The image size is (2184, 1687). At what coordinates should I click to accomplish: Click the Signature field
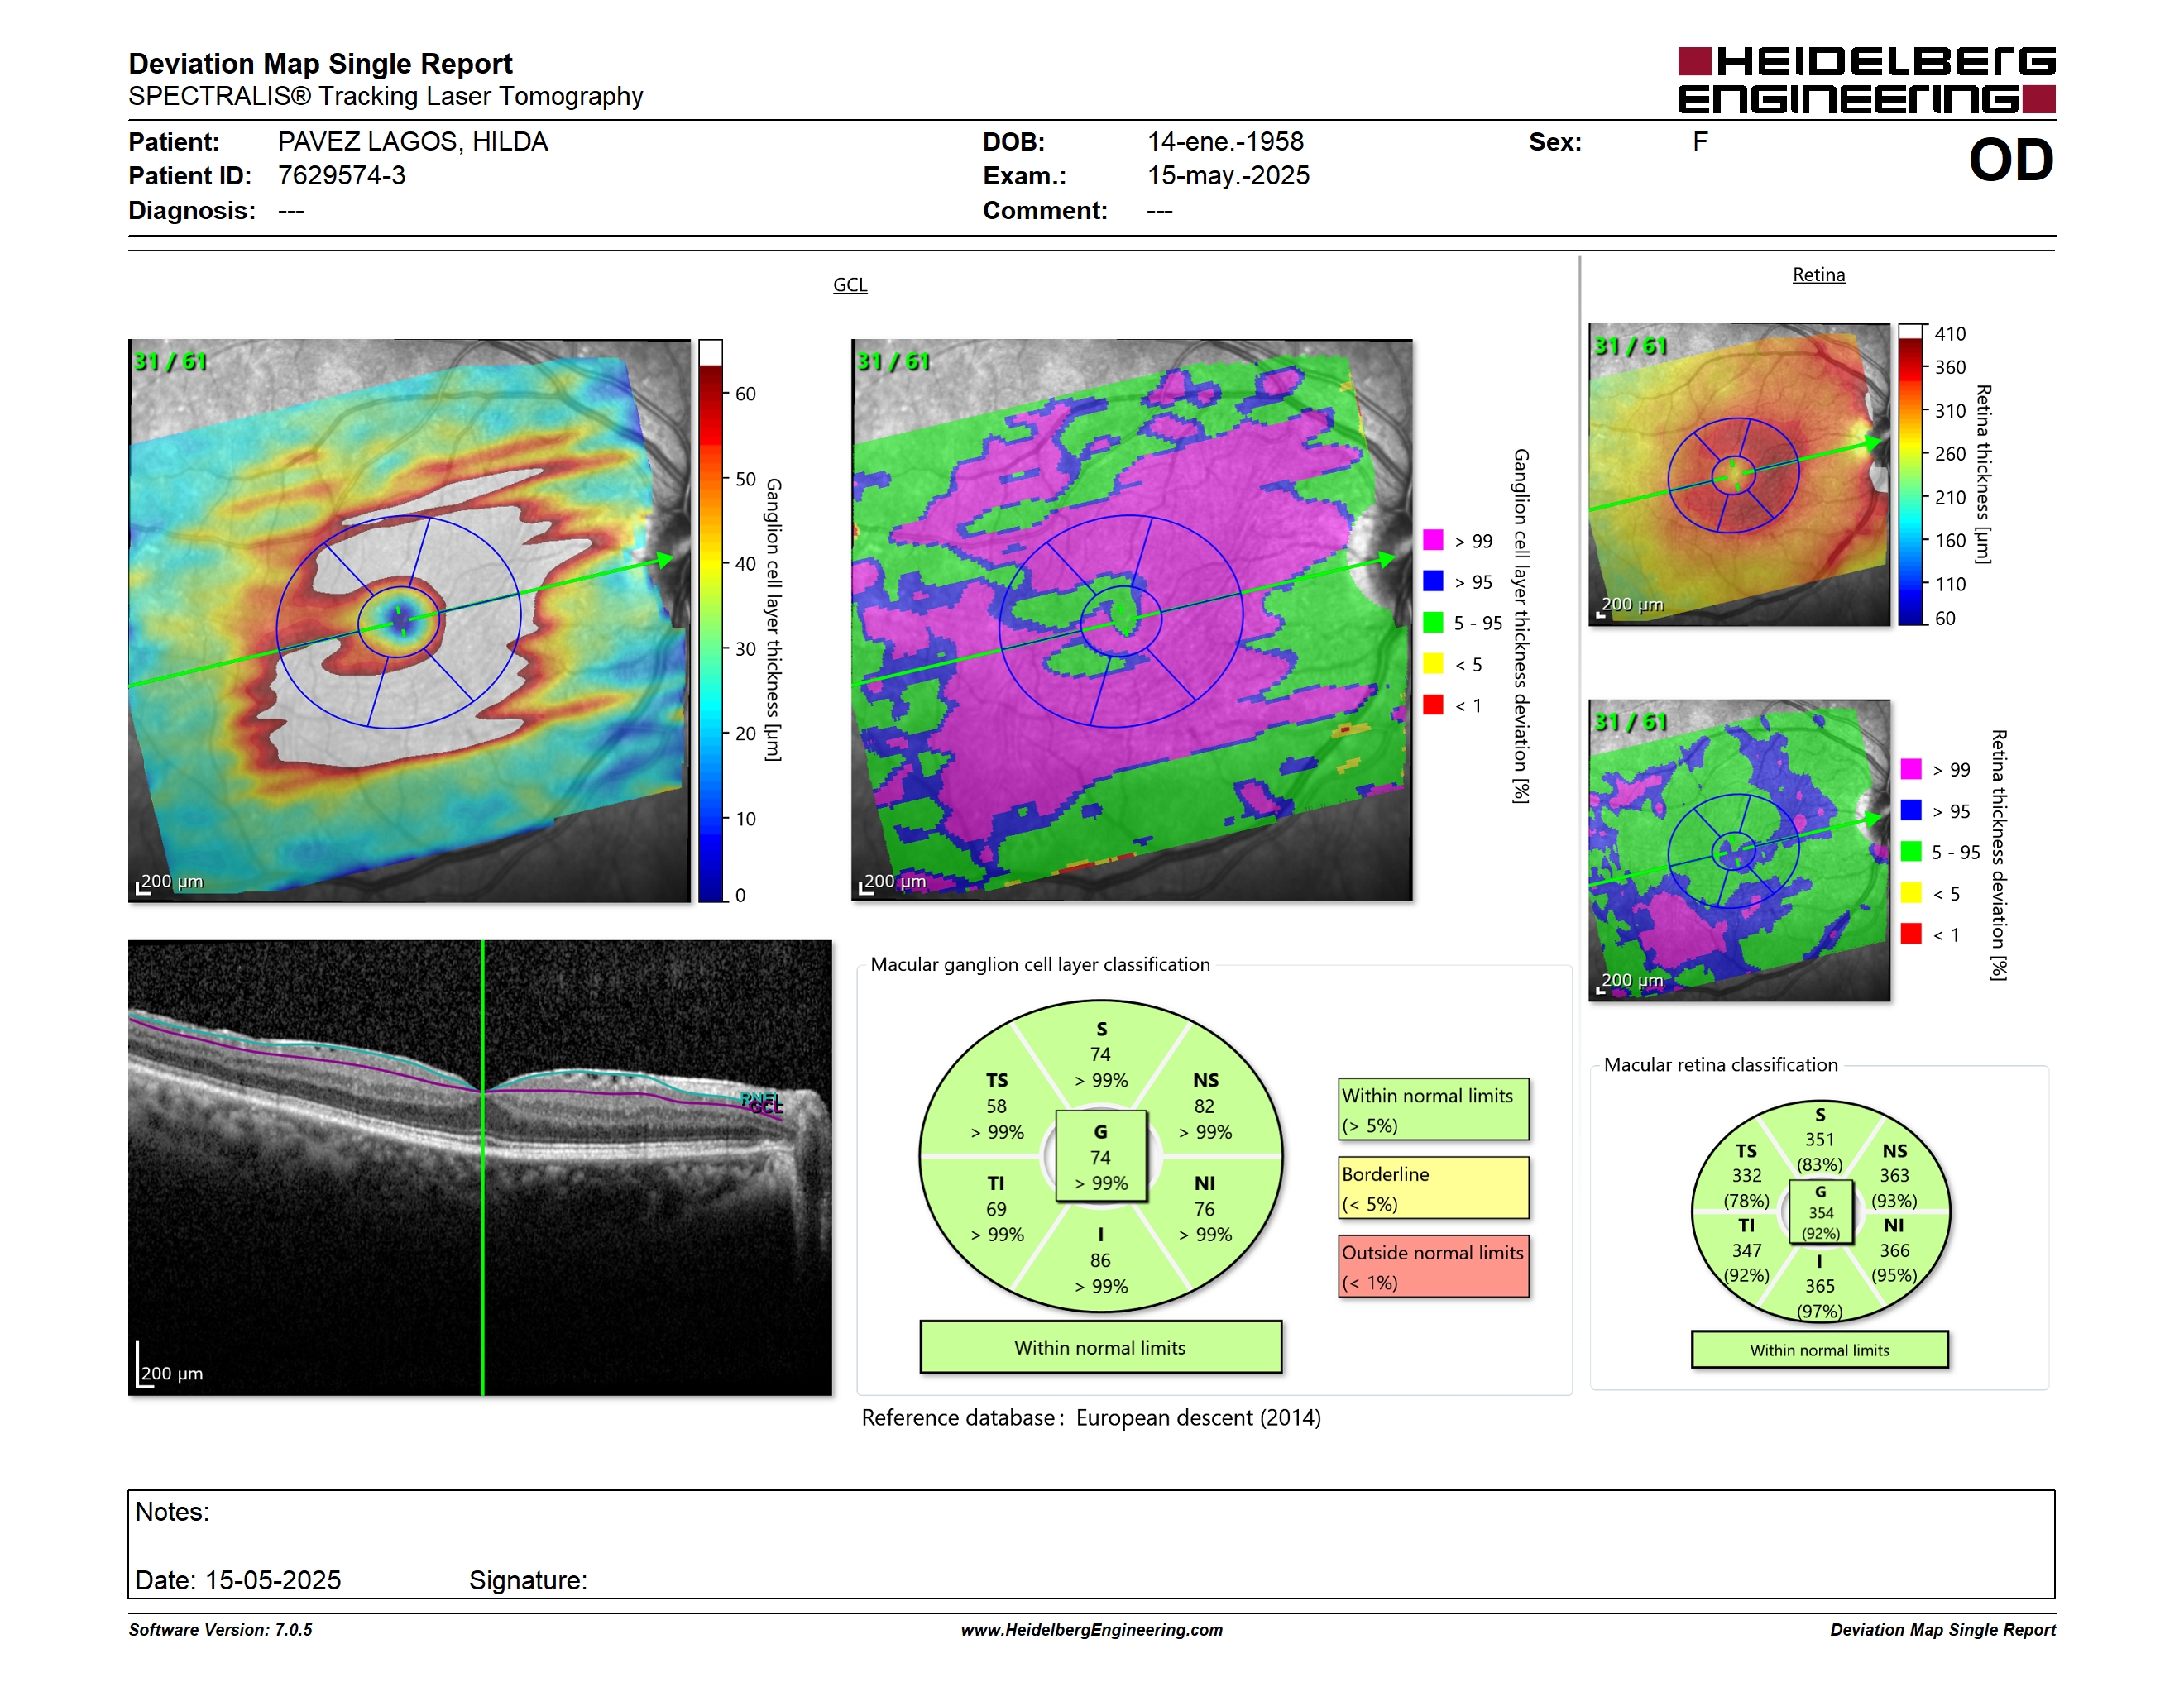pyautogui.click(x=528, y=1580)
